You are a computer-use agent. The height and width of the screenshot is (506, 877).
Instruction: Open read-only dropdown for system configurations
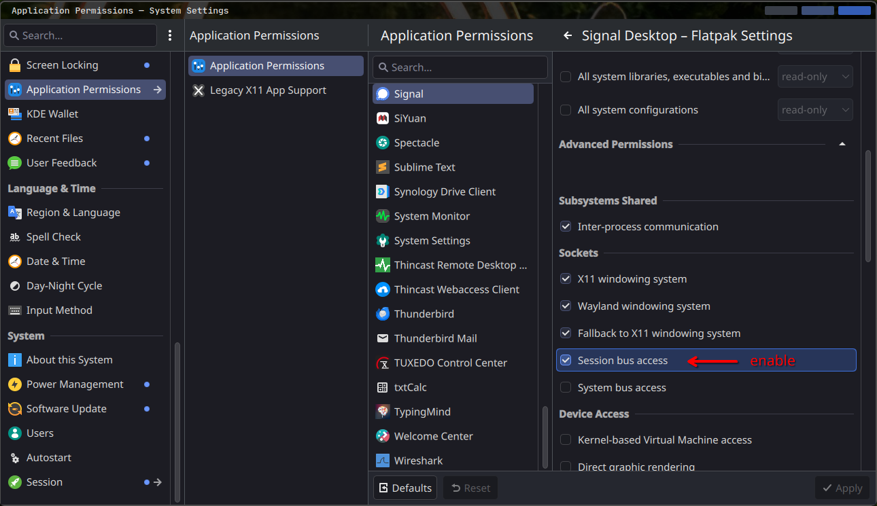click(x=814, y=110)
